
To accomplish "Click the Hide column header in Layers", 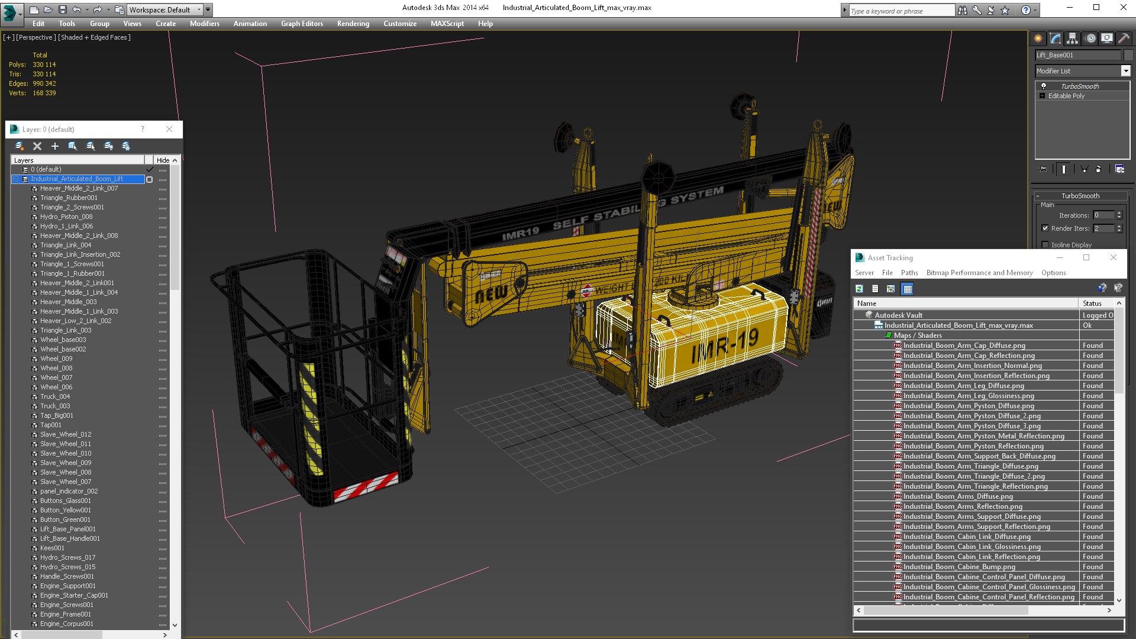I will (163, 160).
